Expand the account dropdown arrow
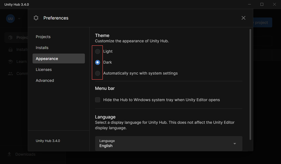 (x=19, y=18)
